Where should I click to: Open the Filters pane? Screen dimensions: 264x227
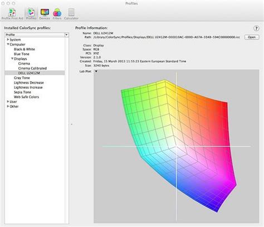(x=57, y=14)
